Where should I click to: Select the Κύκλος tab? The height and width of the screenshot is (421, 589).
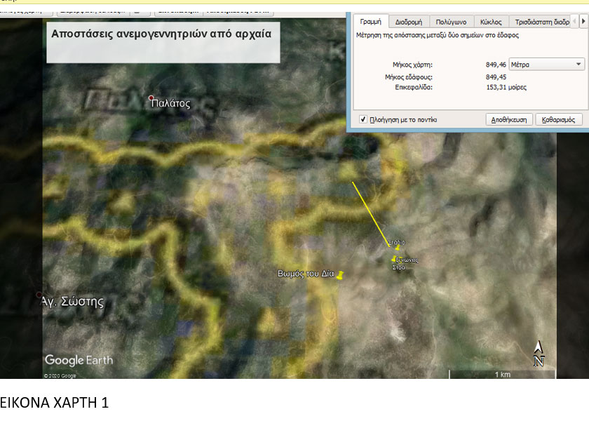tap(491, 22)
